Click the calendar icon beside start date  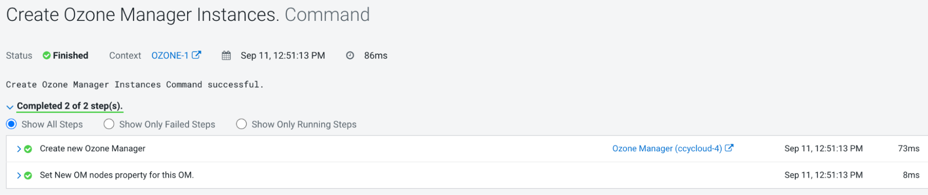pyautogui.click(x=226, y=56)
